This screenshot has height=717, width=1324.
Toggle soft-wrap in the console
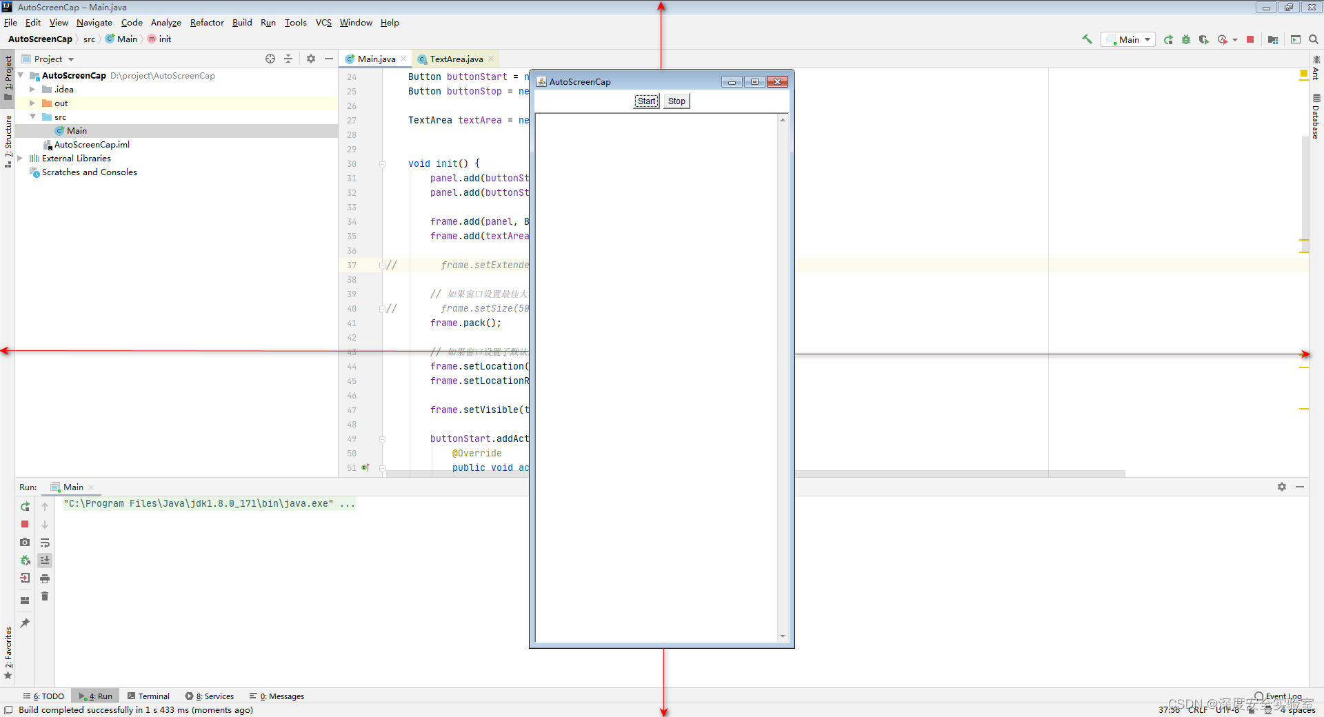(45, 543)
